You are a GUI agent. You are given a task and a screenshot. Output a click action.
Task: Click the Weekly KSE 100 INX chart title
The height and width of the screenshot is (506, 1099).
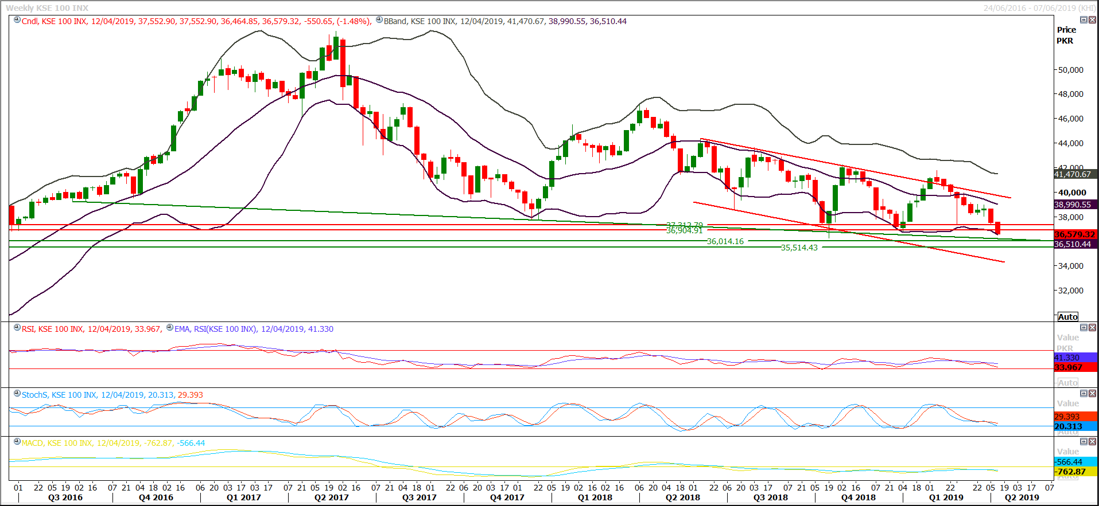47,8
